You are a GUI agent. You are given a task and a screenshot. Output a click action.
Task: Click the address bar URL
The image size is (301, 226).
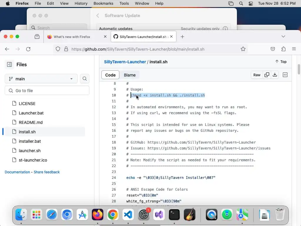point(138,49)
